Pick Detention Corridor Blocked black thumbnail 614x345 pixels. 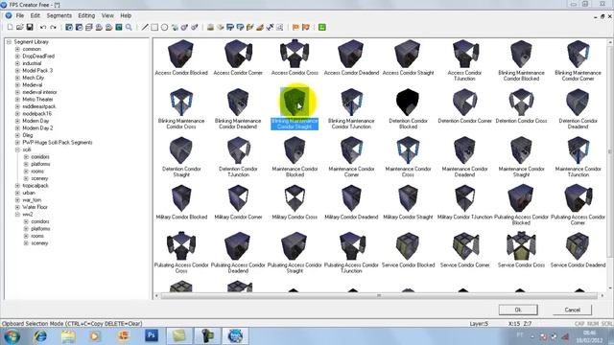408,103
